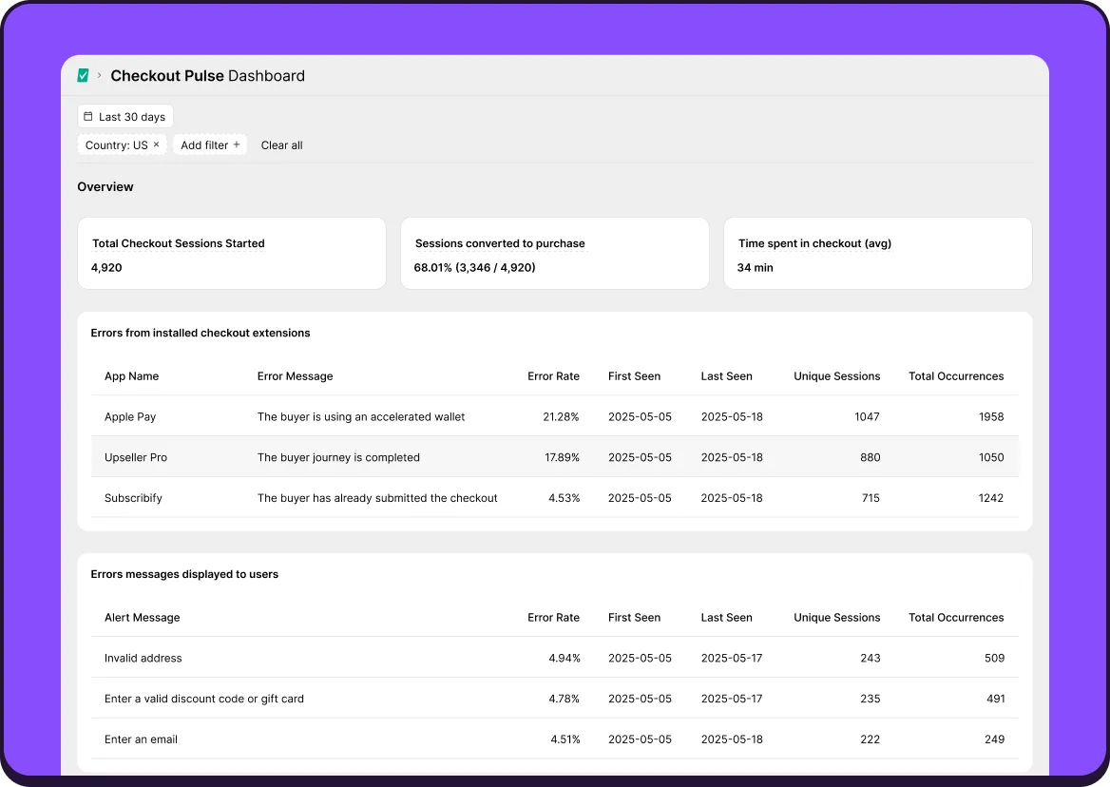Toggle the green checkbox beside the dashboard title
Screen dimensions: 1110x787
tap(83, 74)
